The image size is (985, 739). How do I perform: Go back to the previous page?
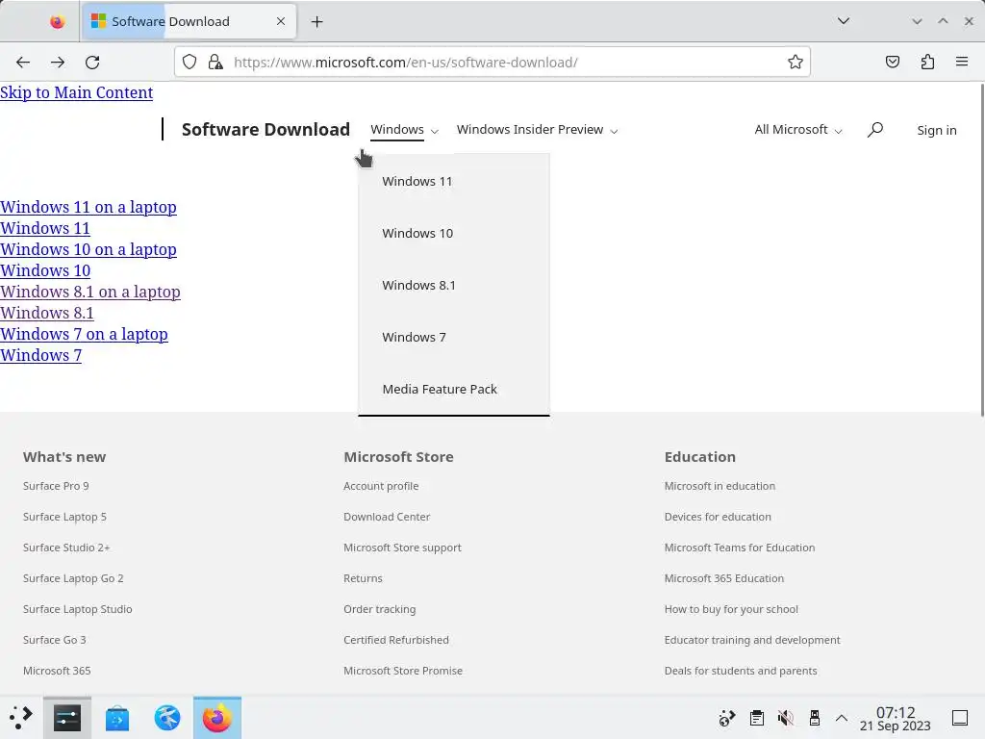(x=23, y=63)
